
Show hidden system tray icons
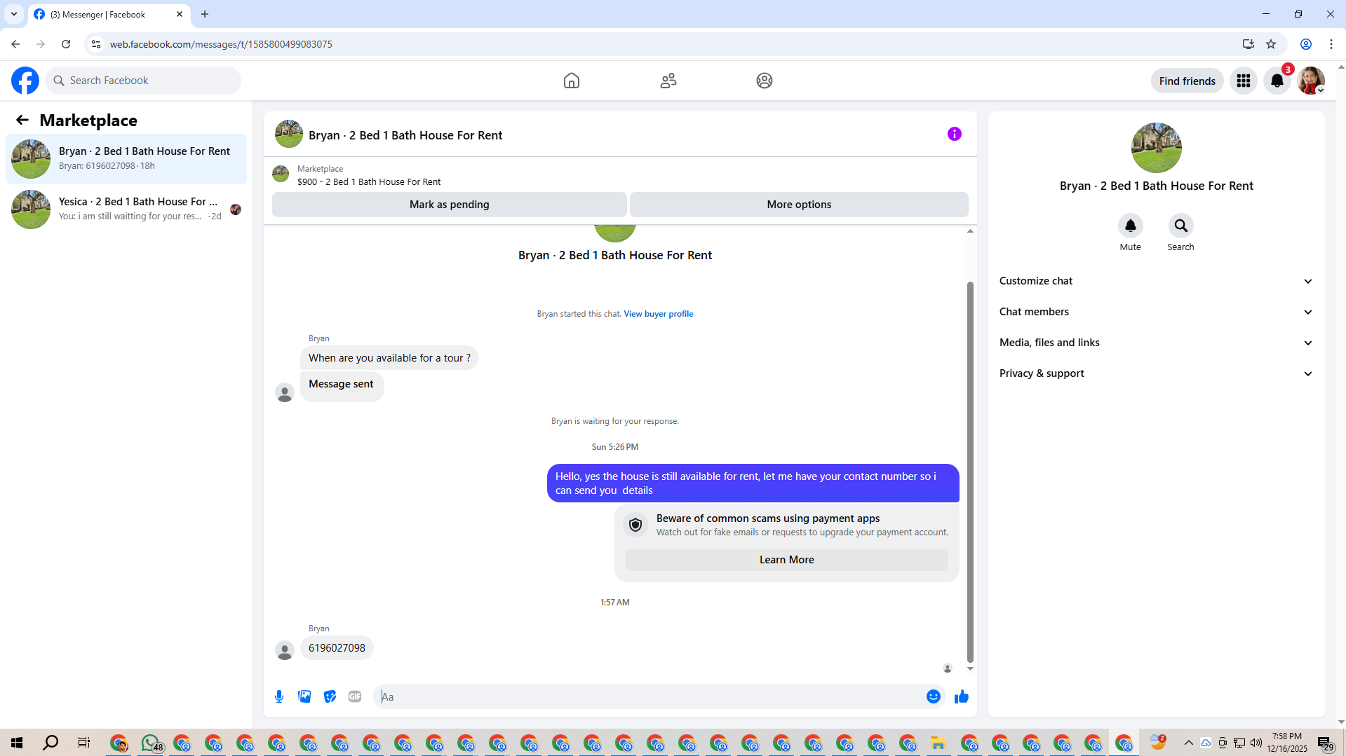[x=1189, y=743]
